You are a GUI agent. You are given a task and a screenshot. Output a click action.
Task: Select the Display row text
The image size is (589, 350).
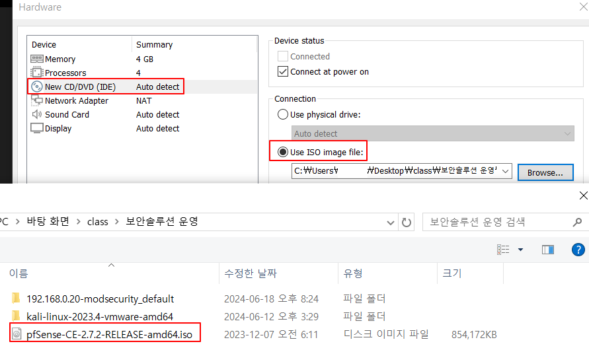58,128
